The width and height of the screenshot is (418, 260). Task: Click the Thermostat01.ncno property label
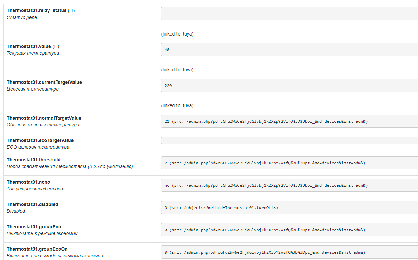coord(28,182)
